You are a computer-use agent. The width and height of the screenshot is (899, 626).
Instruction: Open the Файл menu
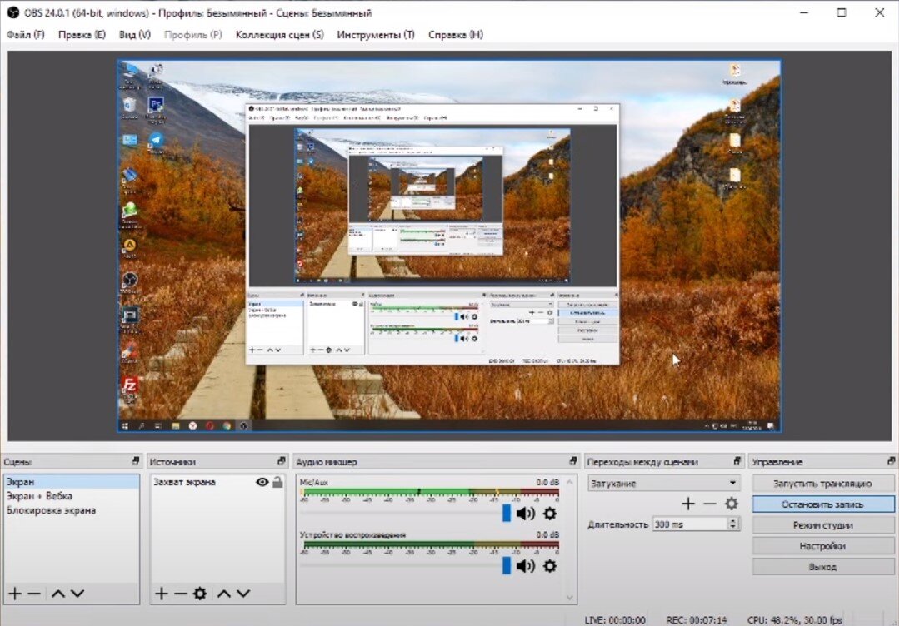point(25,34)
